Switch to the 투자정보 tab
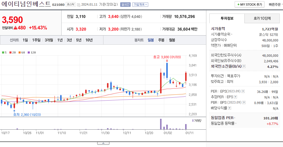The image size is (283, 147). (227, 18)
